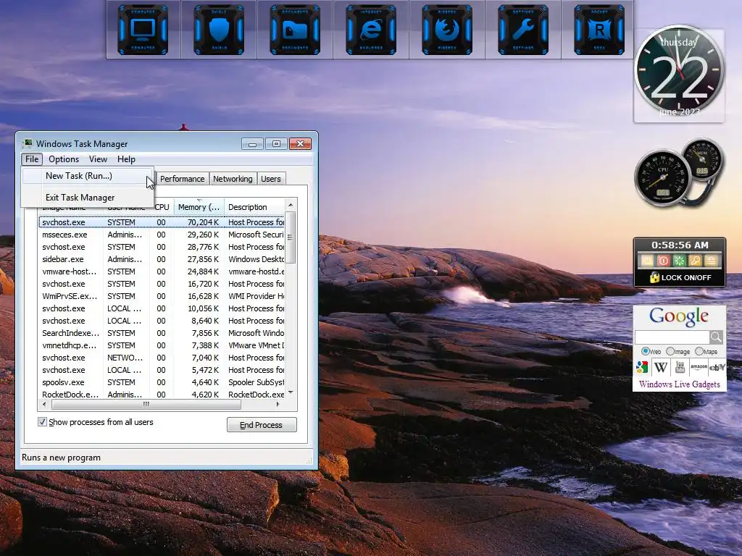The image size is (742, 556).
Task: Select the RocketDock.e... process row
Action: pyautogui.click(x=162, y=395)
